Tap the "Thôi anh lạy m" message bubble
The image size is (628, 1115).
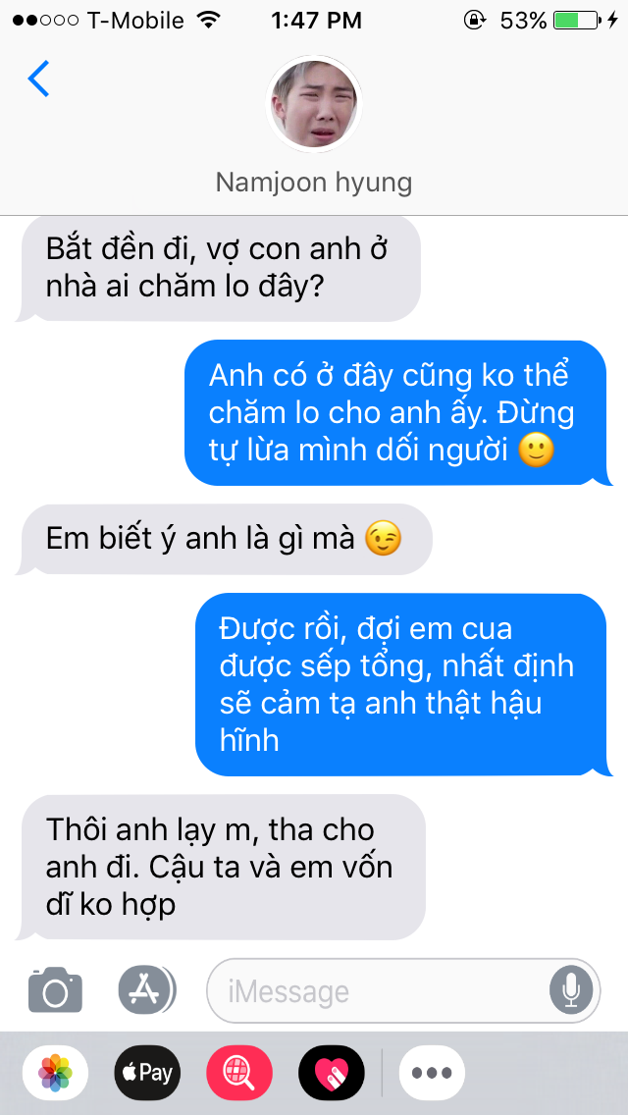(x=221, y=868)
